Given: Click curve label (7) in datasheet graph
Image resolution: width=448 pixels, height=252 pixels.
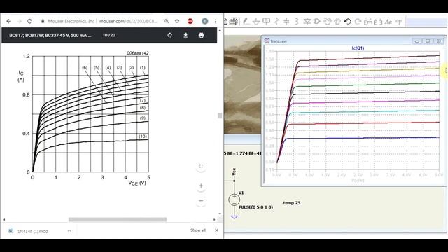Looking at the screenshot, I should [x=143, y=100].
